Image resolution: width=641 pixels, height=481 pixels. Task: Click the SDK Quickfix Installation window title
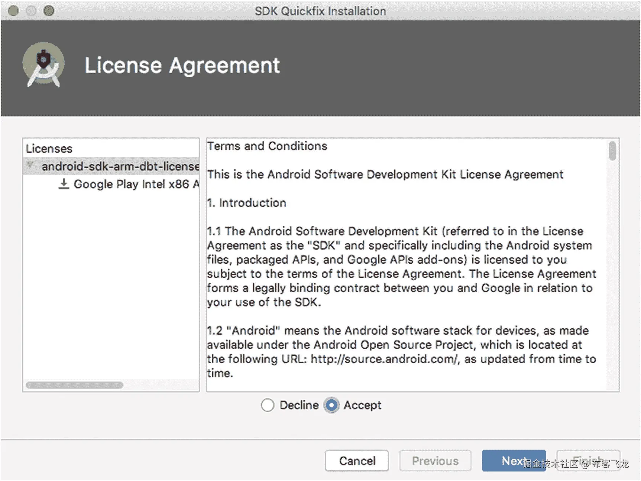[x=320, y=11]
